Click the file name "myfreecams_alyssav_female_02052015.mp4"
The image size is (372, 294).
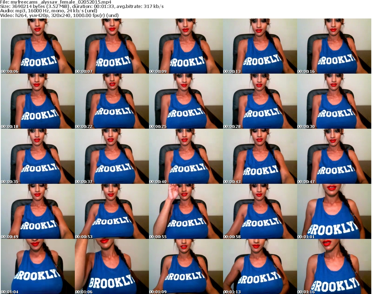click(x=61, y=2)
